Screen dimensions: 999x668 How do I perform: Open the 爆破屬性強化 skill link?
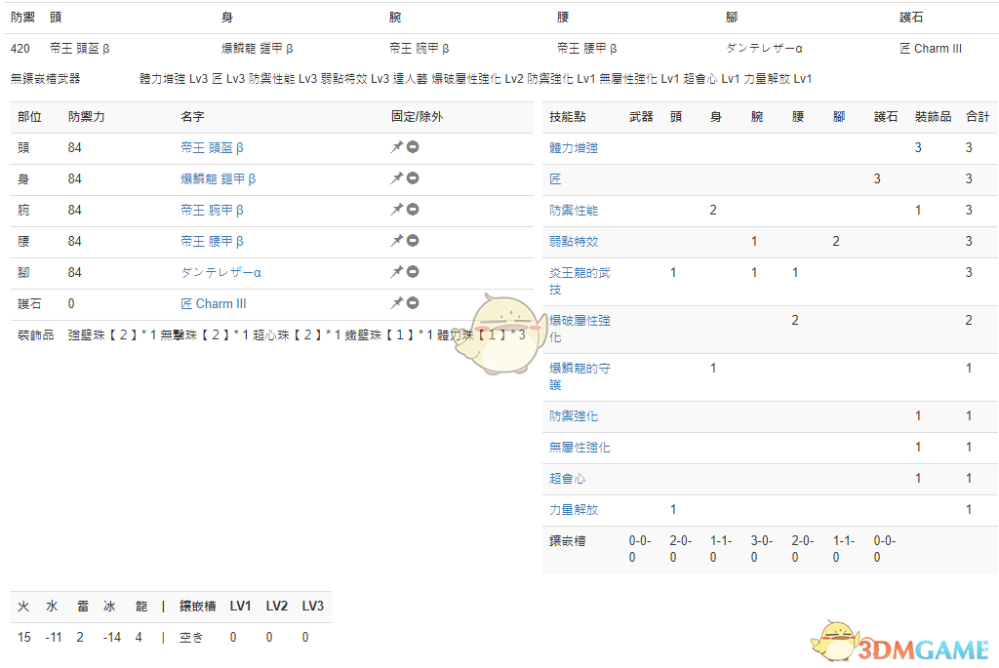tap(579, 329)
